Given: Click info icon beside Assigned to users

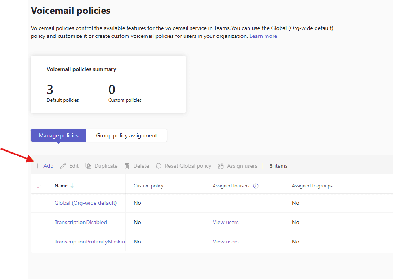Looking at the screenshot, I should [256, 186].
